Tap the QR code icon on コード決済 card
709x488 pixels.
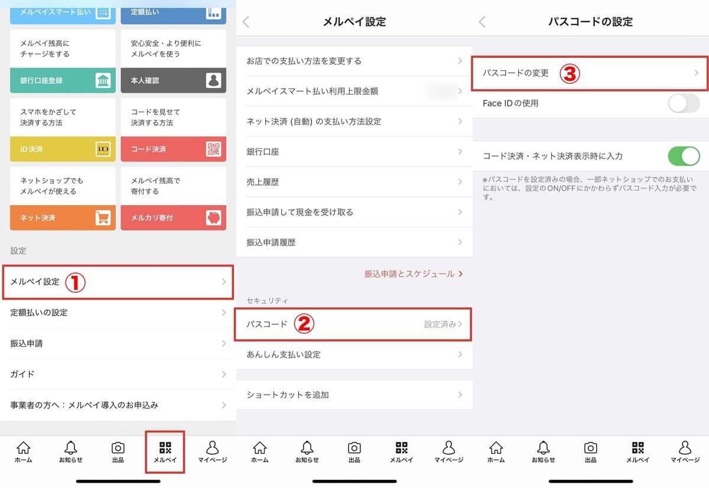point(213,149)
